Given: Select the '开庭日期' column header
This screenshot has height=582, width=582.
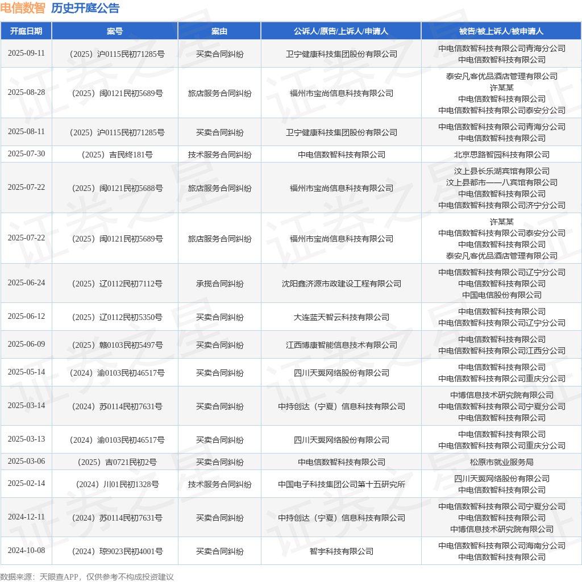Looking at the screenshot, I should [x=26, y=31].
